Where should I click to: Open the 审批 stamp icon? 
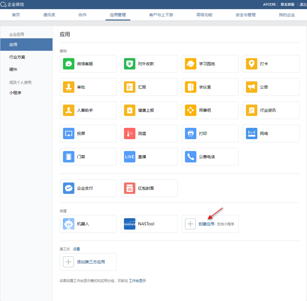68,87
